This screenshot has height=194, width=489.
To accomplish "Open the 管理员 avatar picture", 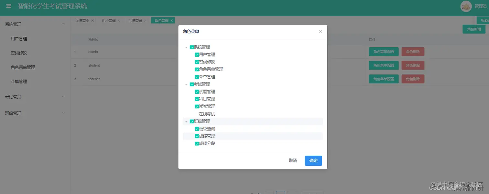I will click(466, 6).
